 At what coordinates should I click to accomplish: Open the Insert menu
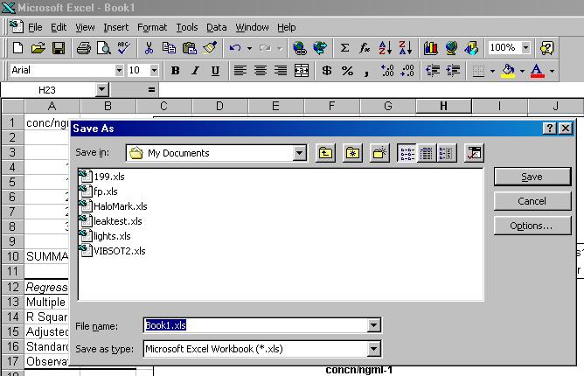(x=115, y=28)
